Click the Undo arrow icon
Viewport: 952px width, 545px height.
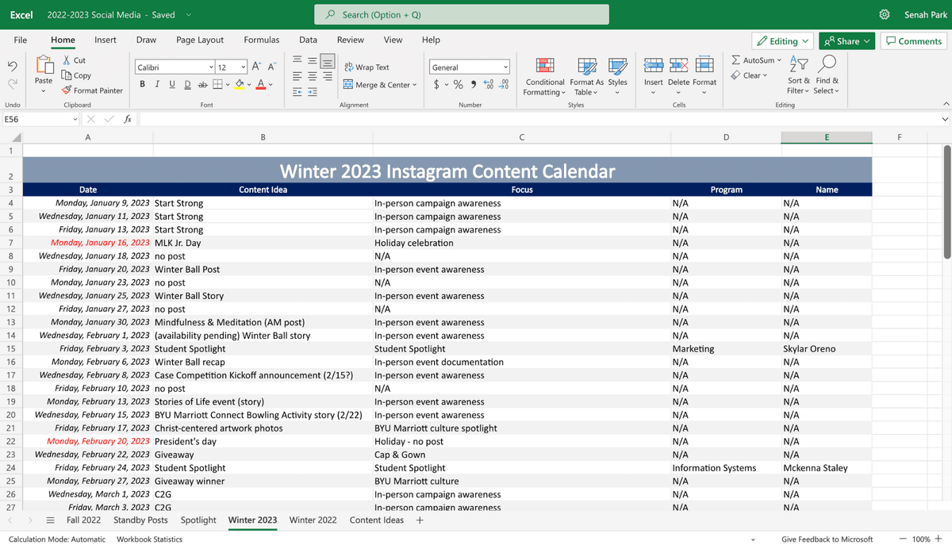click(13, 67)
